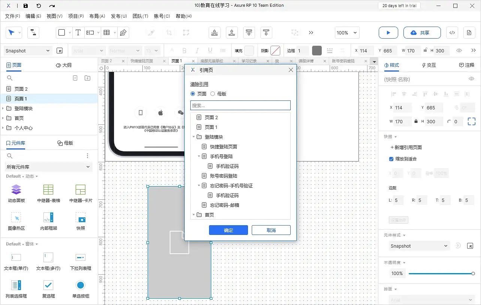This screenshot has height=305, width=481.
Task: Select the Connector tool in toolbar
Action: tap(33, 33)
